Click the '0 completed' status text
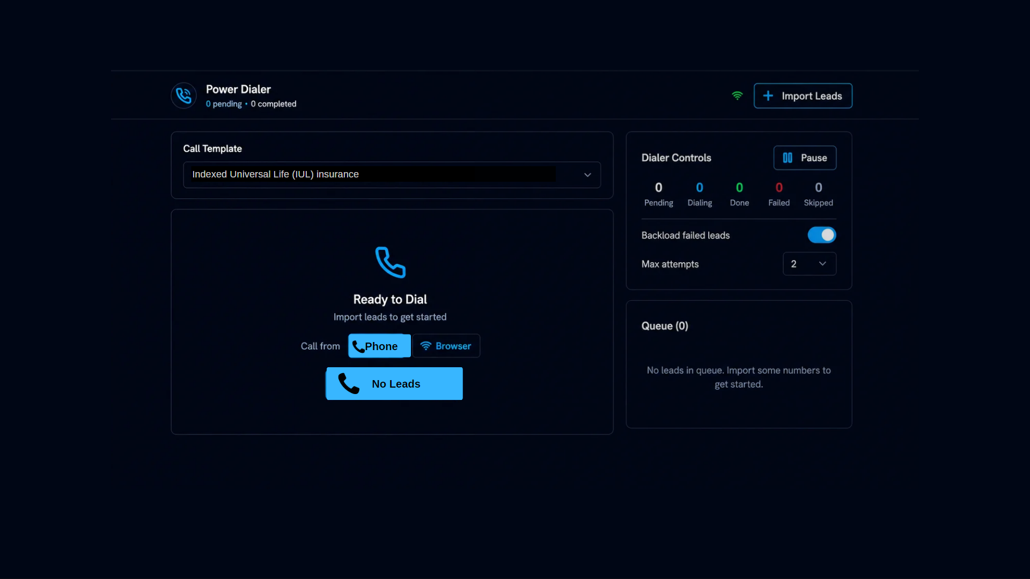The image size is (1030, 579). (274, 104)
